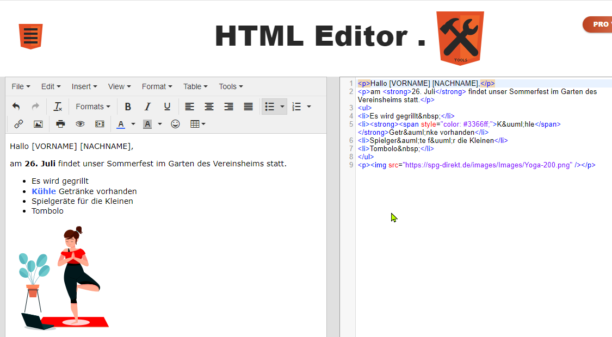612x337 pixels.
Task: Expand the bullet list style arrow
Action: click(x=282, y=107)
